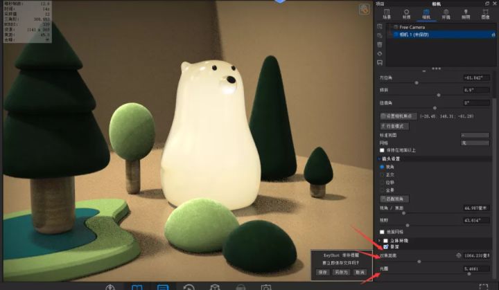Click the 环境 (Environment) tab icon
The width and height of the screenshot is (499, 290).
[x=444, y=15]
